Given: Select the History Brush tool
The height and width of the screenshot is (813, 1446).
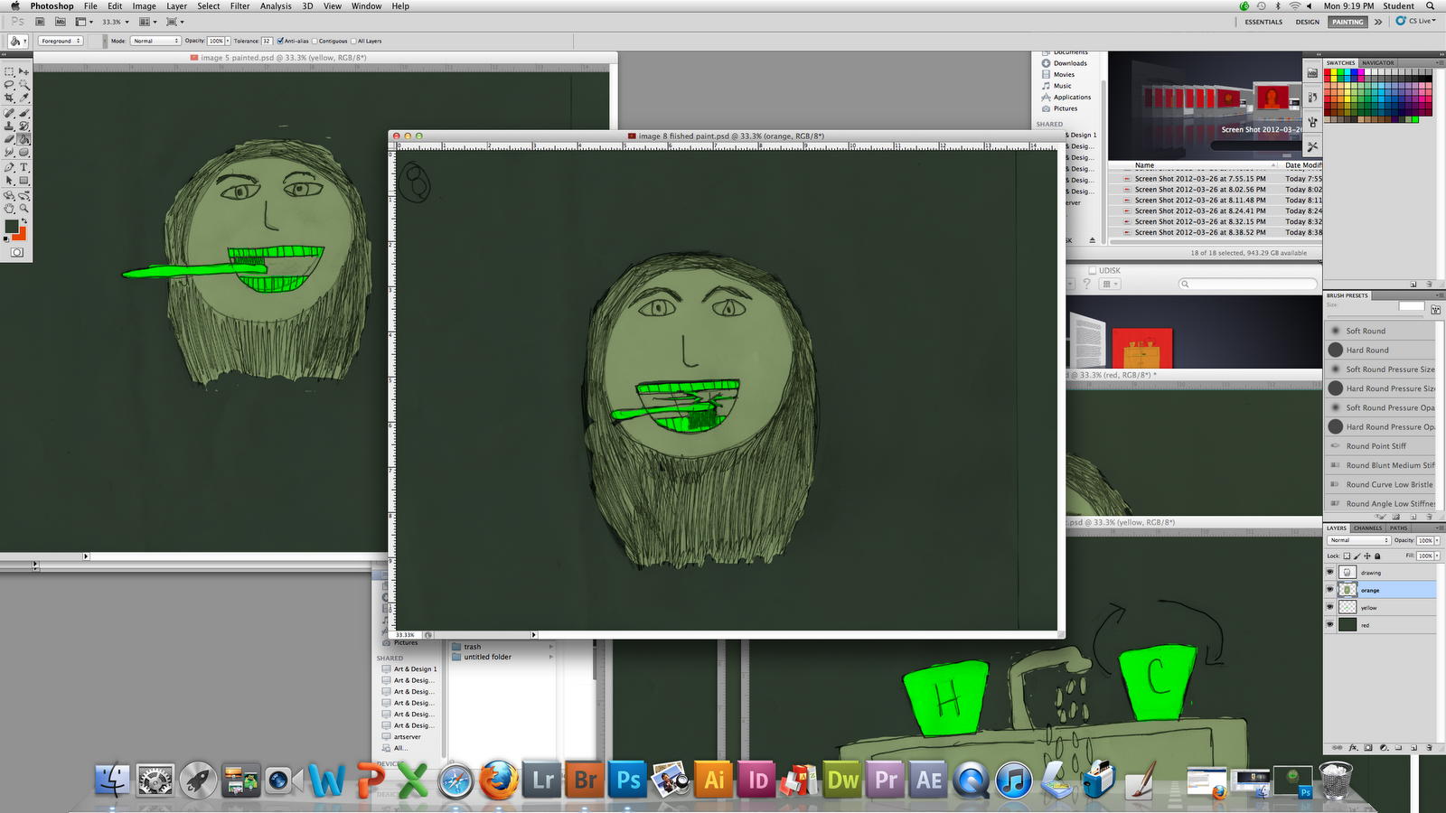Looking at the screenshot, I should pos(24,126).
